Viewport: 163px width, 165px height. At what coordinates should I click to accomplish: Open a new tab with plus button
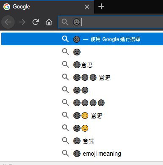(x=101, y=7)
